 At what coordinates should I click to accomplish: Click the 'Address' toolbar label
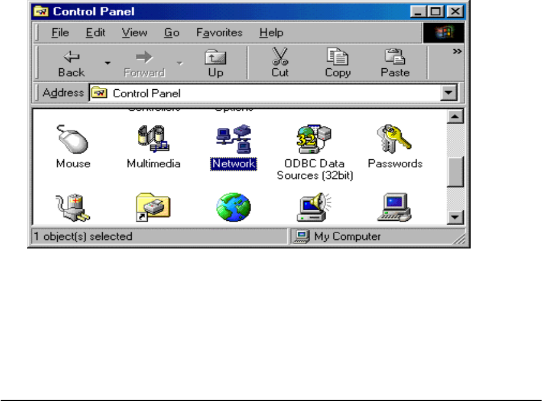(x=63, y=93)
